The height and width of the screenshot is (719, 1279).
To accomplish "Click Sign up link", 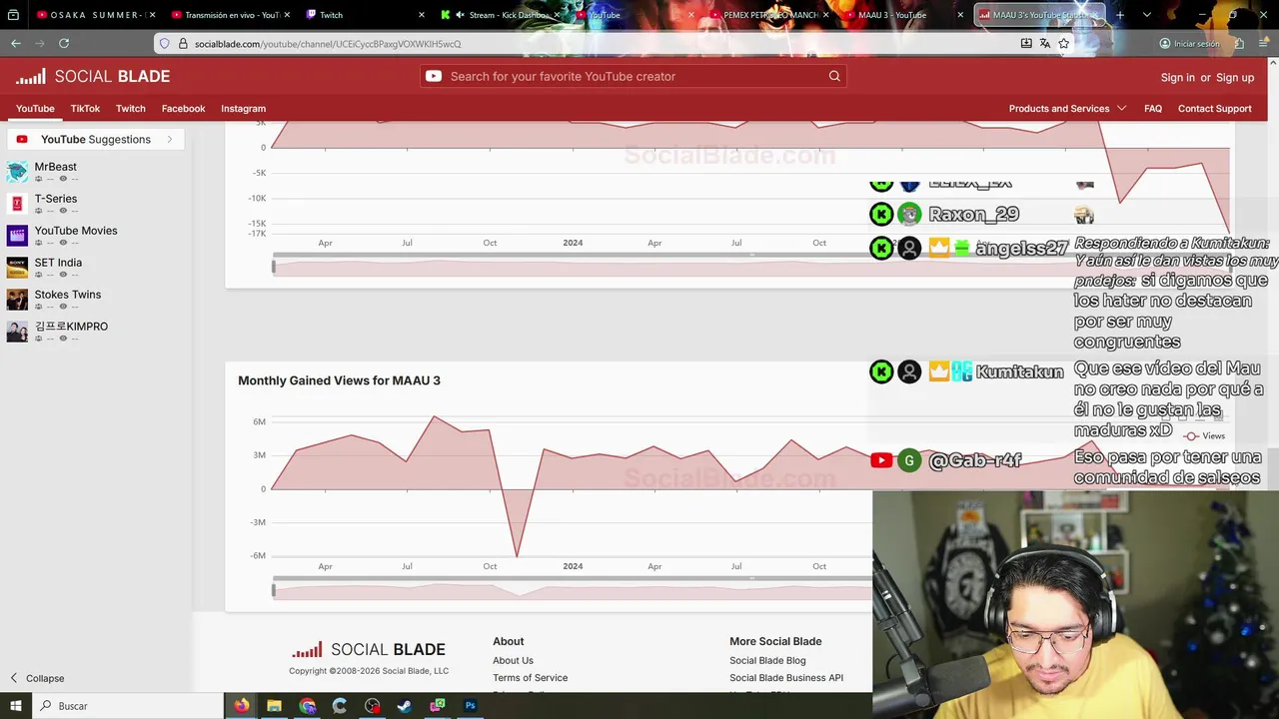I will click(1235, 77).
